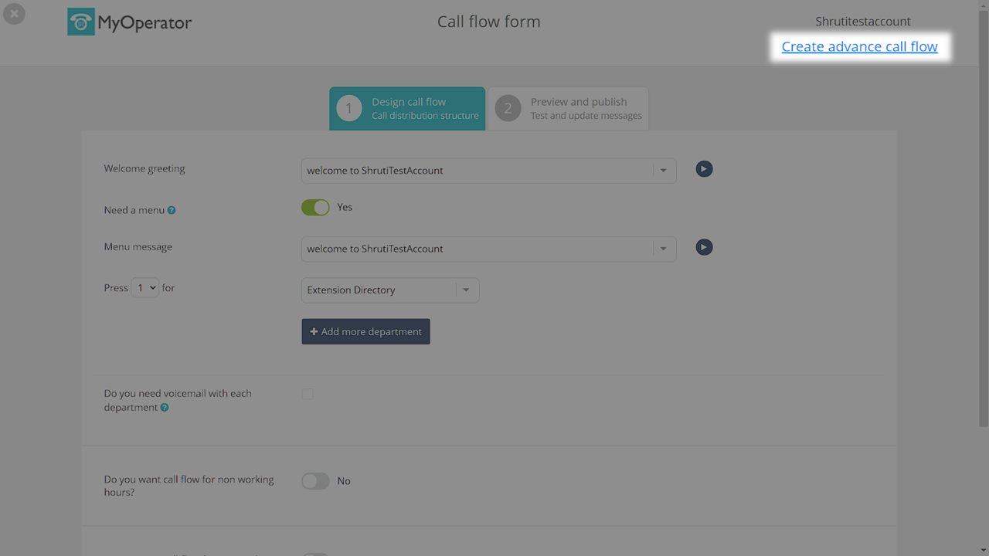The height and width of the screenshot is (556, 989).
Task: Play the Welcome greeting audio
Action: pyautogui.click(x=704, y=169)
